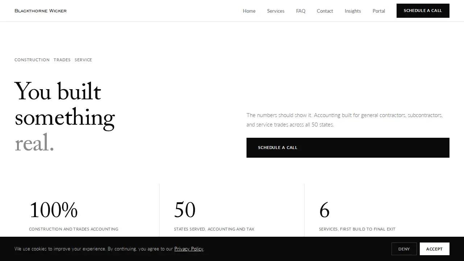Open the FAQ nav item

point(301,11)
